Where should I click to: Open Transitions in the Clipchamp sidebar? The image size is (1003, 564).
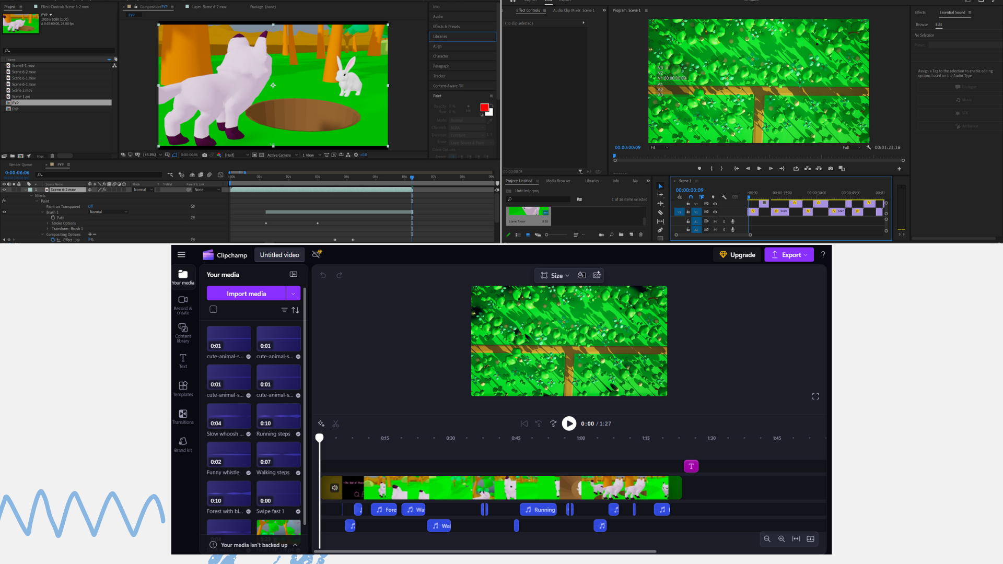[x=183, y=417]
